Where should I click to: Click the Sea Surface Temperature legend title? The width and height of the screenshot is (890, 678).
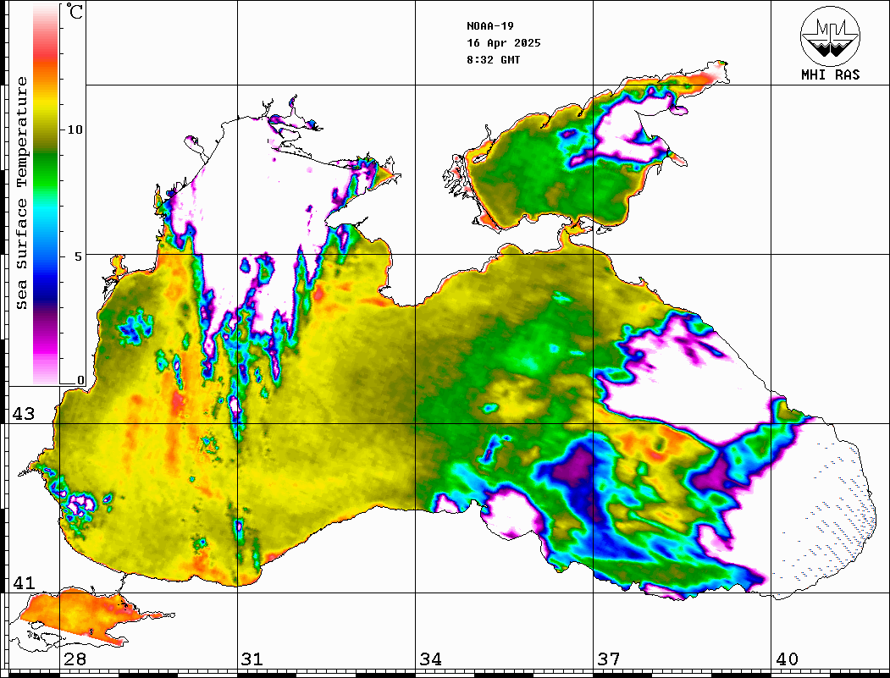(x=22, y=193)
